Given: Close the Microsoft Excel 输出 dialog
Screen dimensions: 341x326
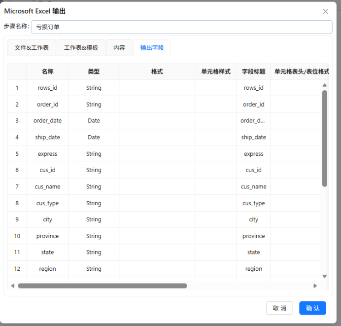Looking at the screenshot, I should [325, 11].
